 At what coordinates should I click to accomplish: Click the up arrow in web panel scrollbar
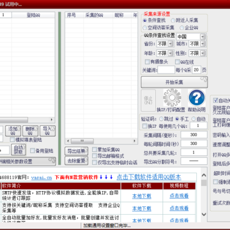(x=204, y=175)
